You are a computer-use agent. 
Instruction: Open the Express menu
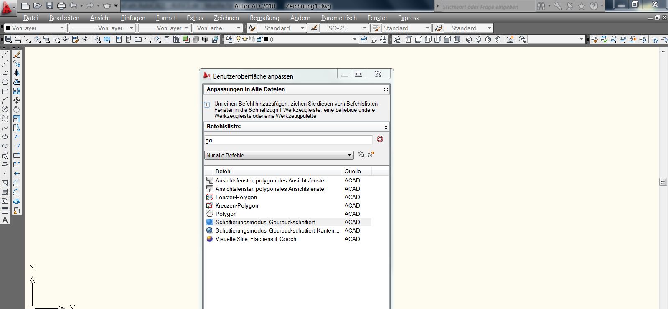tap(408, 18)
